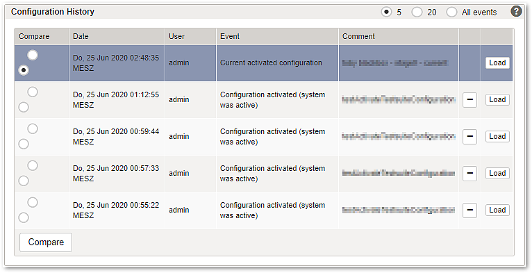532x273 pixels.
Task: Click minus icon for 01:12:55 entry
Action: (470, 100)
